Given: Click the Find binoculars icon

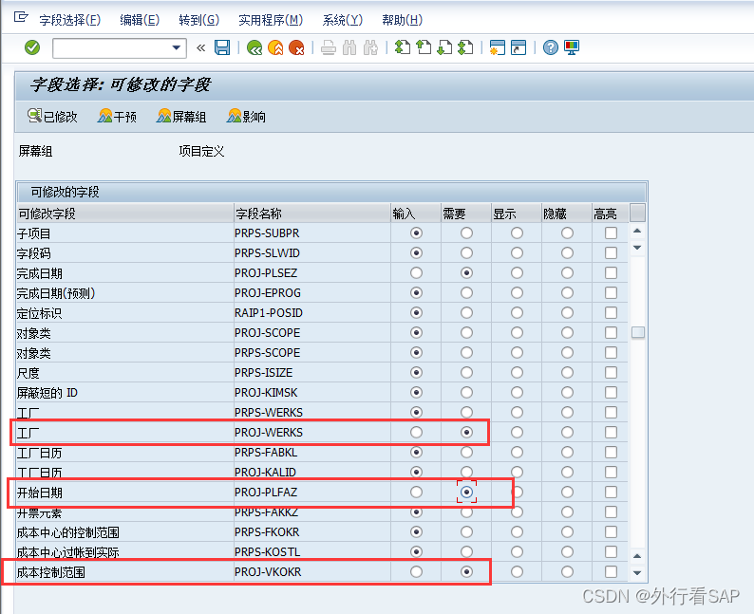Looking at the screenshot, I should [x=349, y=47].
